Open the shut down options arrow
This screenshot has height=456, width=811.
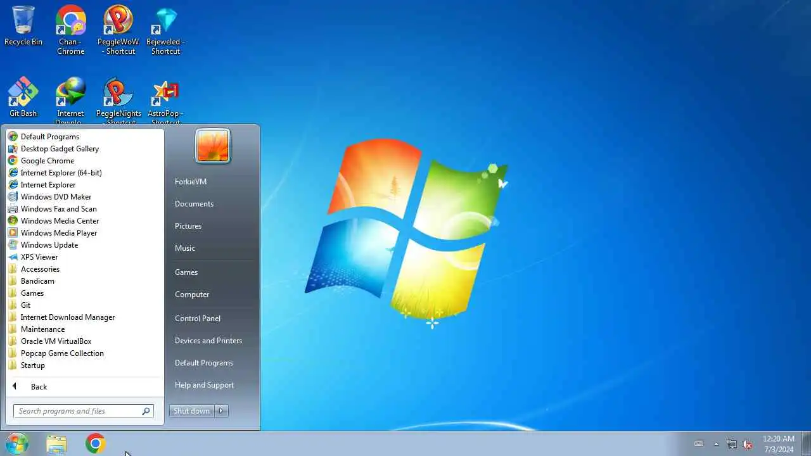pyautogui.click(x=222, y=411)
